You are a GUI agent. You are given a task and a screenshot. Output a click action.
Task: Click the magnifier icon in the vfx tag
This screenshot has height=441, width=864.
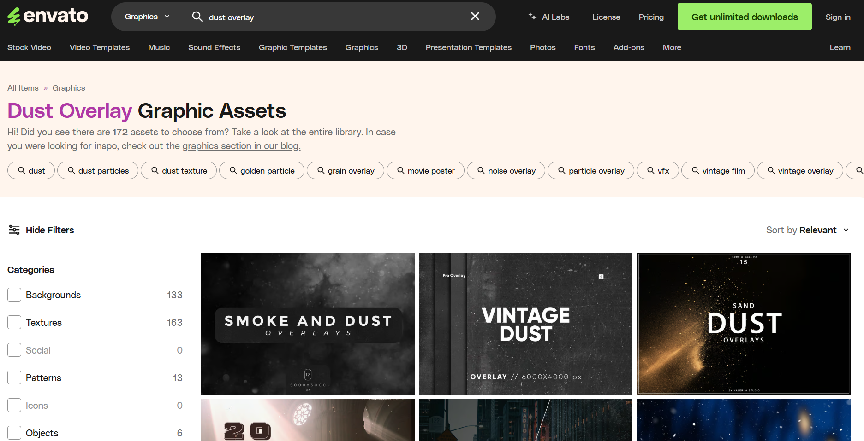coord(651,170)
